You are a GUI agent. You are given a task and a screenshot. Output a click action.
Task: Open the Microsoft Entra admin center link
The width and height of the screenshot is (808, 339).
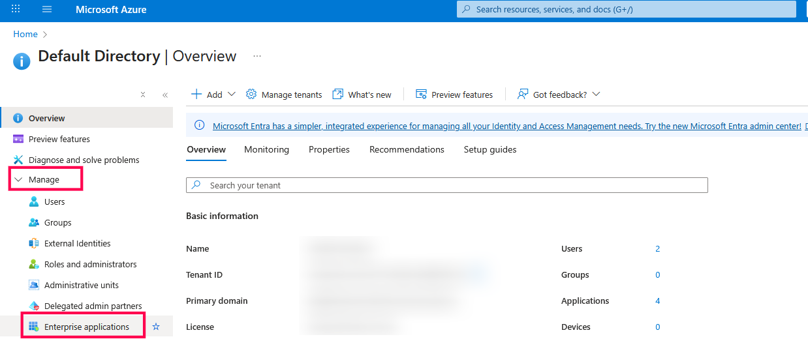click(507, 126)
